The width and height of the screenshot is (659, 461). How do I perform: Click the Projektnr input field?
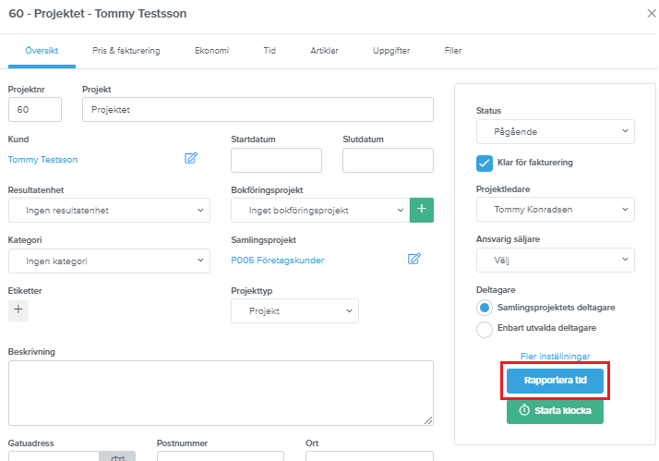tap(35, 110)
